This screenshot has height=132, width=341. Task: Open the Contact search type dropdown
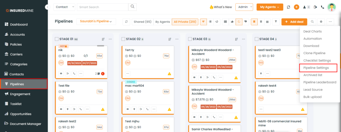[64, 7]
